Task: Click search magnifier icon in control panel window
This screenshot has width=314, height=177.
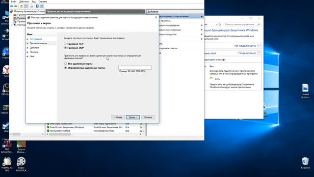Action: [259, 25]
